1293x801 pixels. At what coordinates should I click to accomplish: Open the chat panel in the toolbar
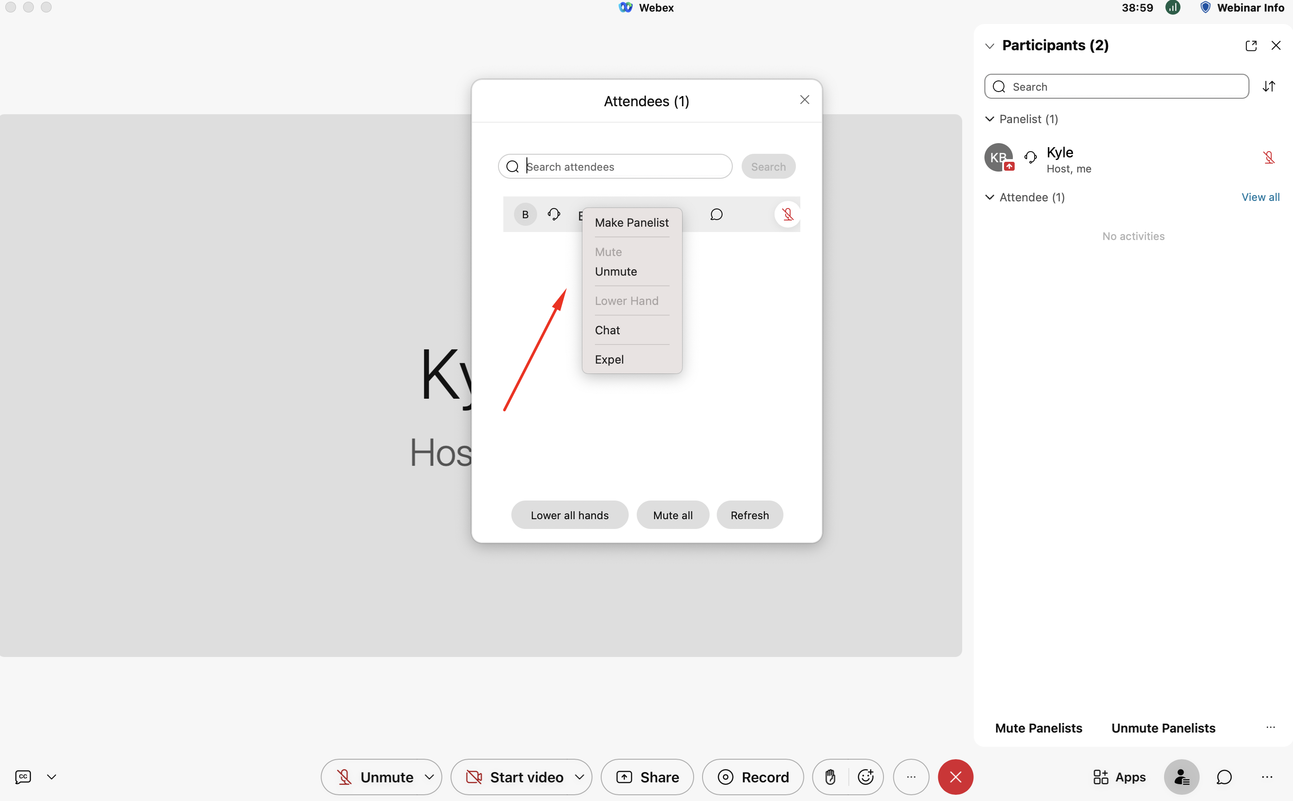click(x=1224, y=777)
